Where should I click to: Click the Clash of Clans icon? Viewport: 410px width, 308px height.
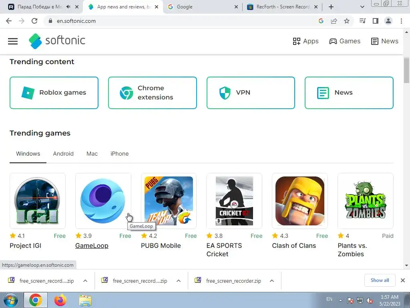click(300, 201)
